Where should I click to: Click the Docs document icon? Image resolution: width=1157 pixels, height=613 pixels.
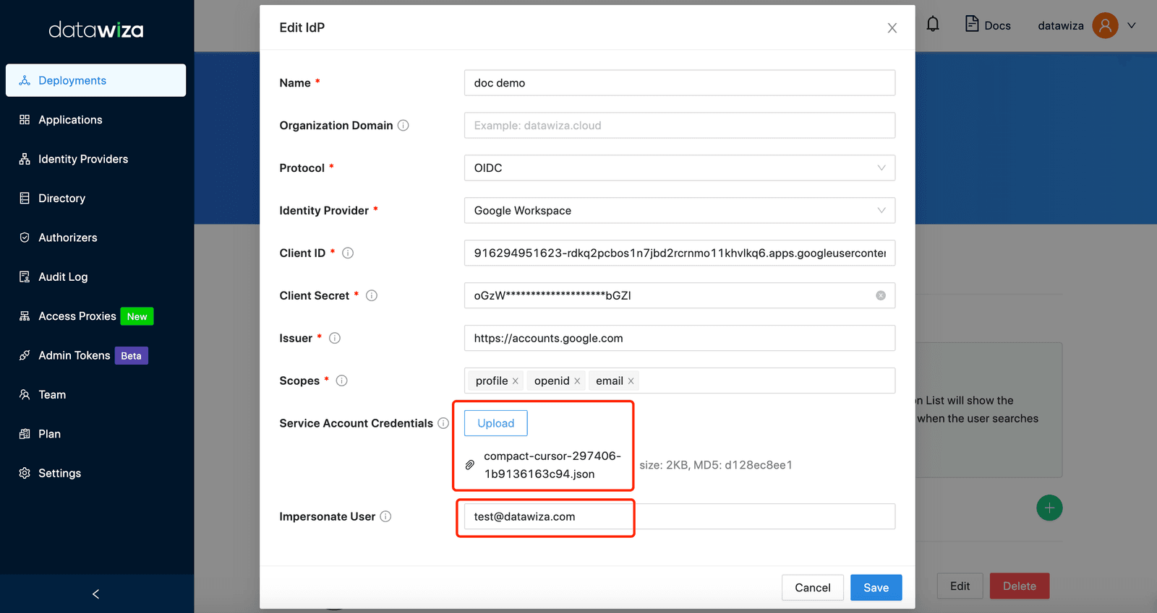(972, 24)
